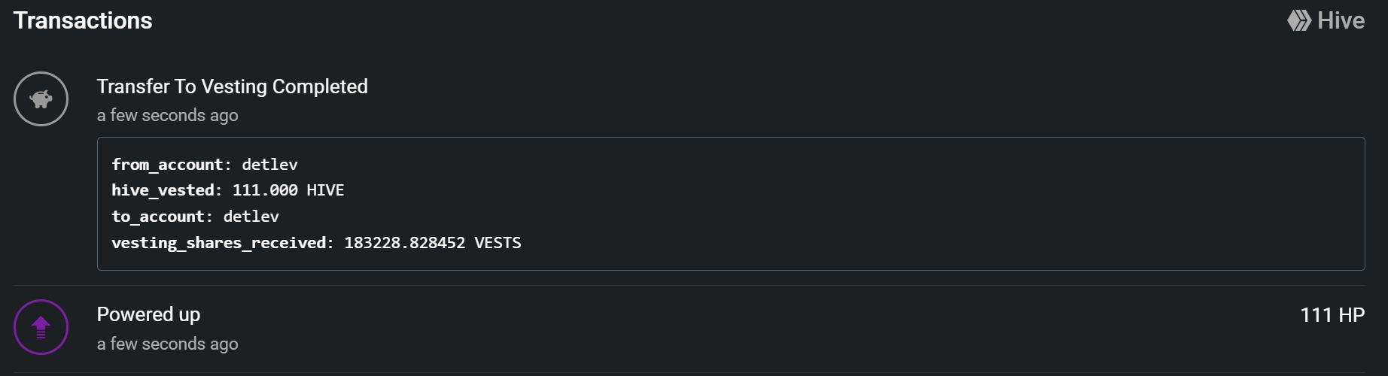Select the Powered up transaction title
The width and height of the screenshot is (1388, 376).
148,314
